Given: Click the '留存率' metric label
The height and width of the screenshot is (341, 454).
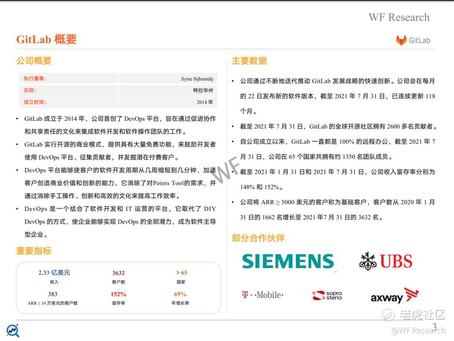Looking at the screenshot, I should click(x=119, y=303).
